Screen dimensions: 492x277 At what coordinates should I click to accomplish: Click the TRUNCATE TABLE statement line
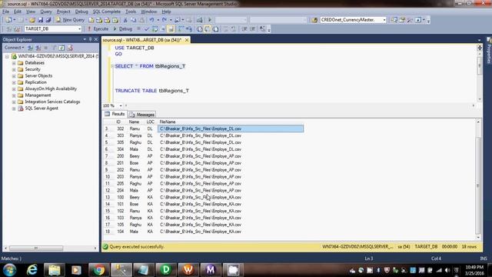click(152, 91)
